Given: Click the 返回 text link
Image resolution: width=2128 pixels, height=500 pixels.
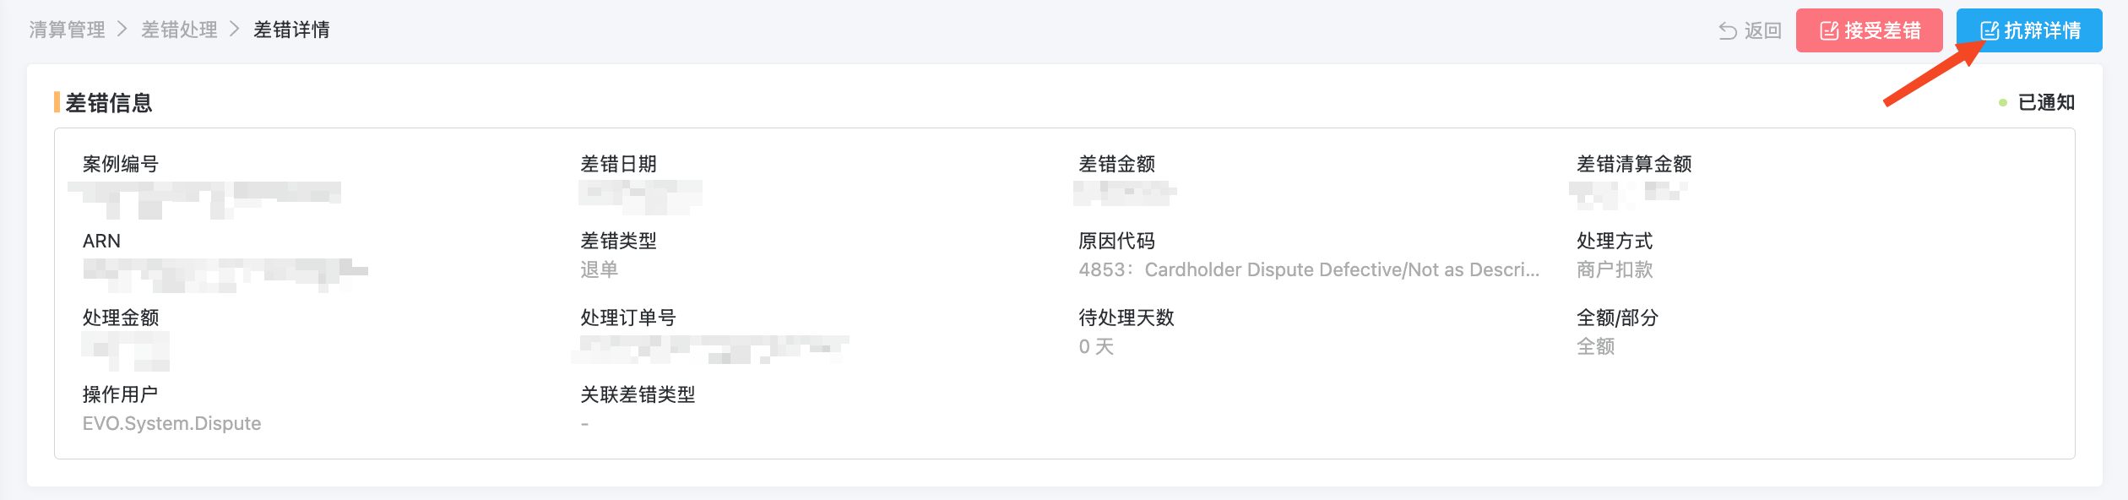Looking at the screenshot, I should tap(1762, 31).
